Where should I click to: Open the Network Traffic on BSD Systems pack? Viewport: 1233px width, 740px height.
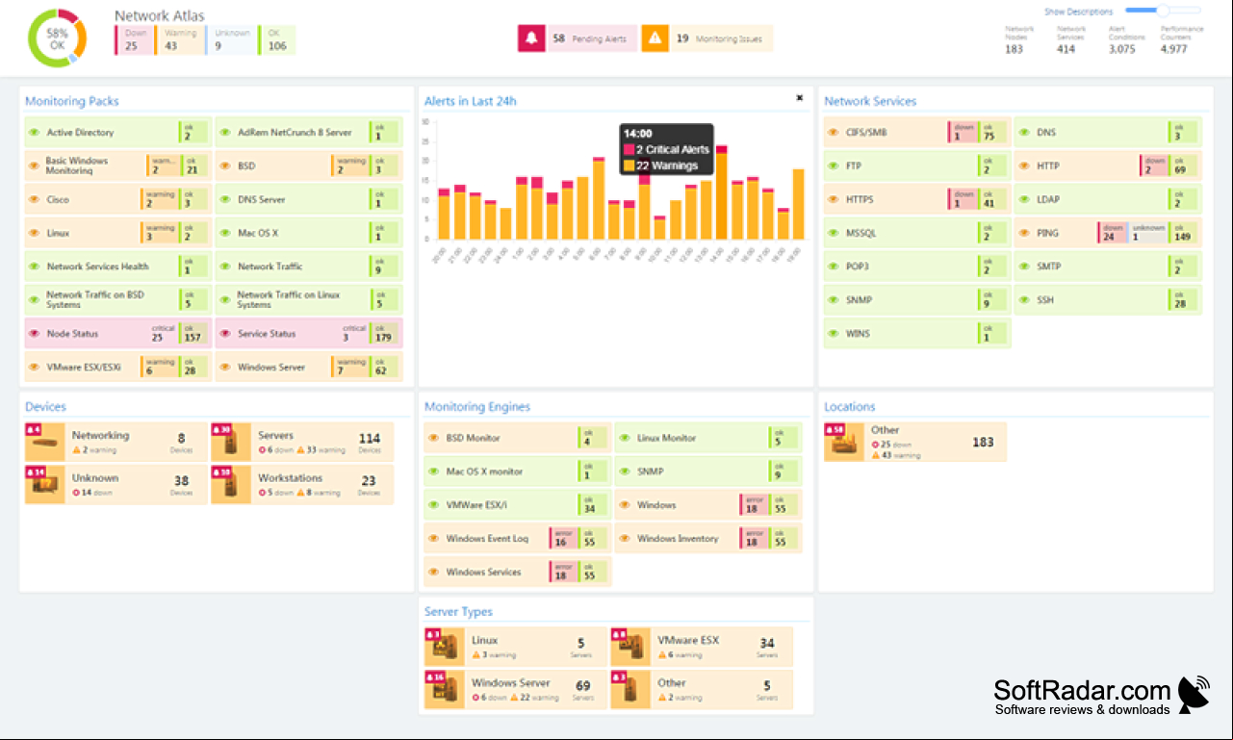coord(118,300)
